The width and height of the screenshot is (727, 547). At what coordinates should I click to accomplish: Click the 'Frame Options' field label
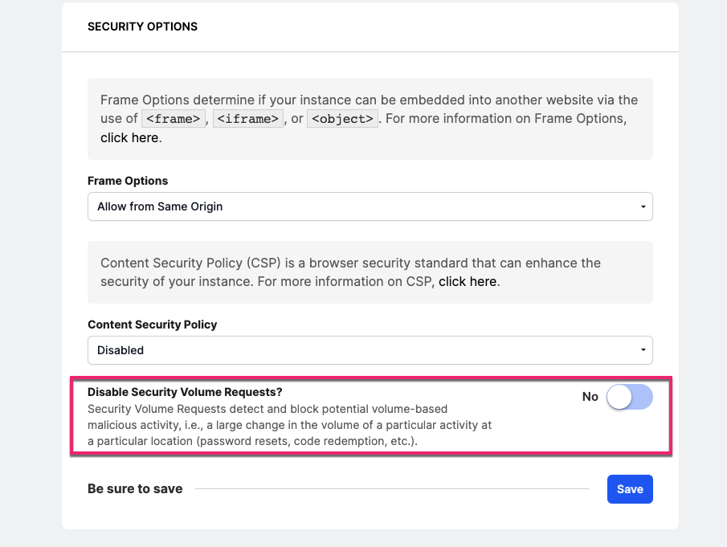[128, 181]
